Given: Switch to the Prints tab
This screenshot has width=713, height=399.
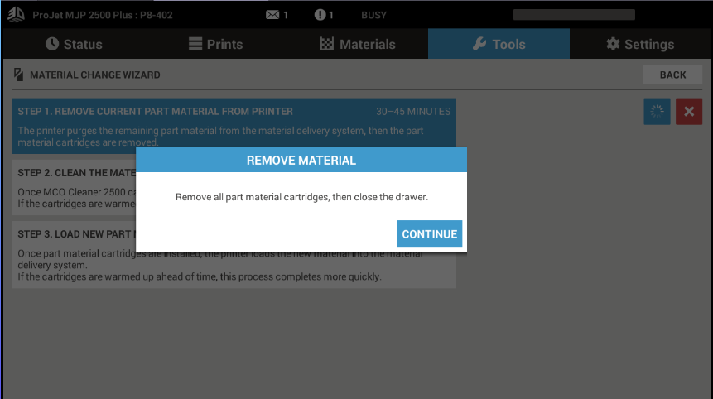Looking at the screenshot, I should [x=215, y=44].
